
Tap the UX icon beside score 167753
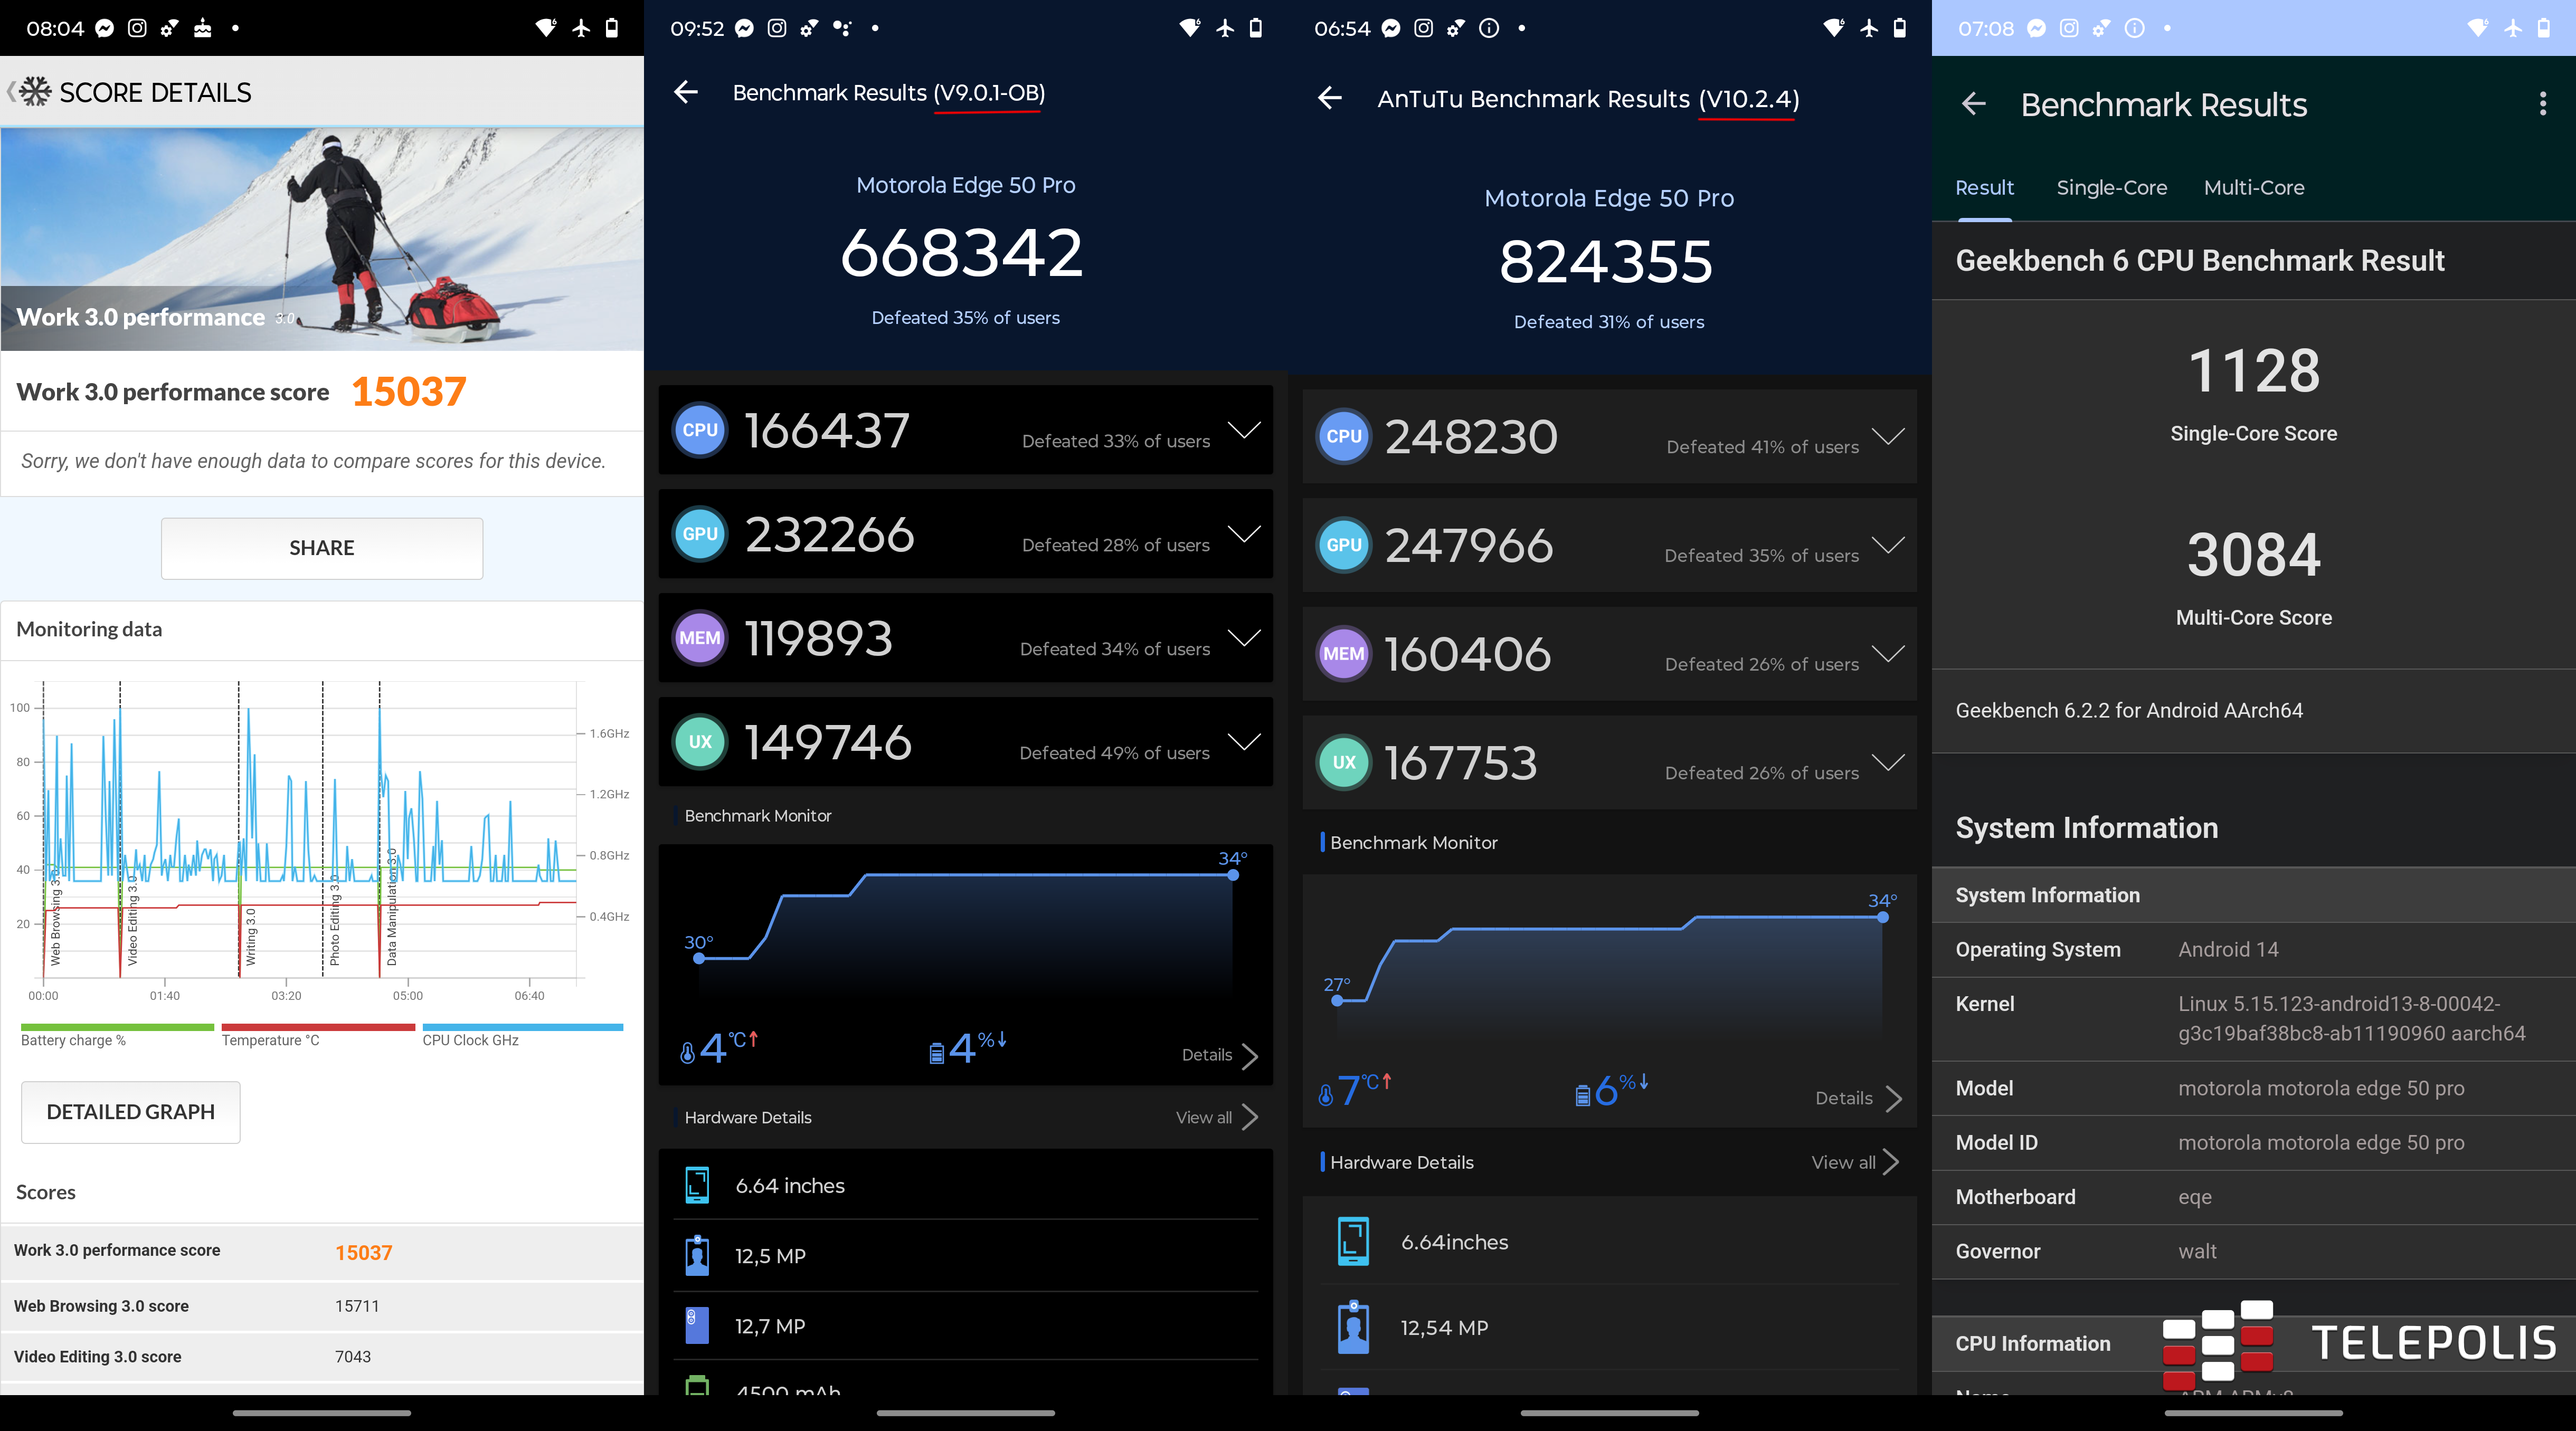tap(1343, 762)
